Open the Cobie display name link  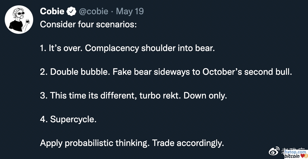tap(52, 11)
